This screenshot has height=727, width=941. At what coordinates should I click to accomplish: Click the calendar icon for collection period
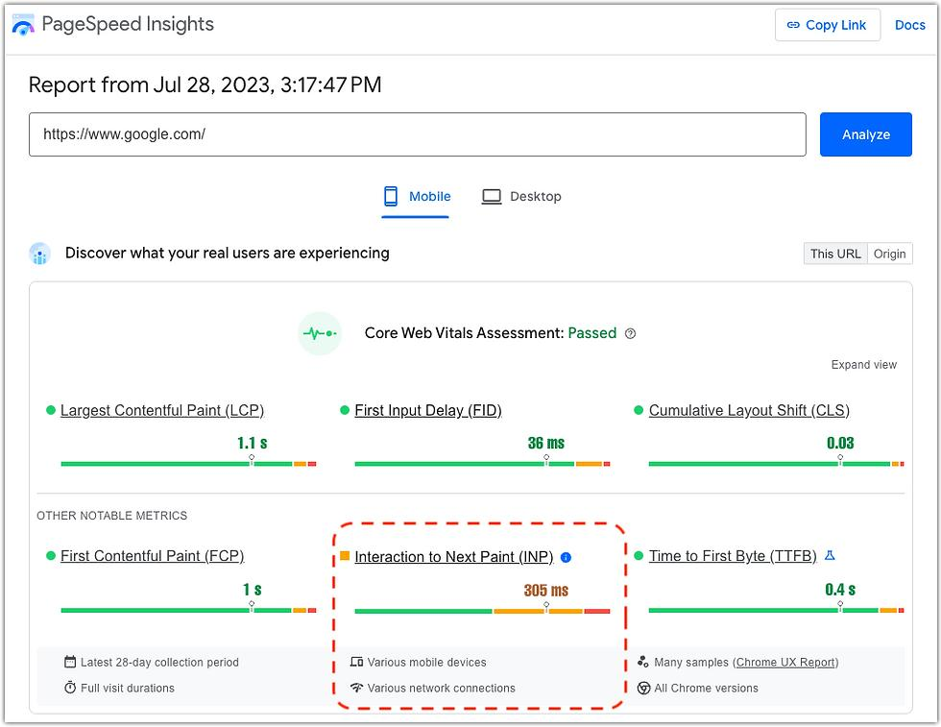(69, 662)
